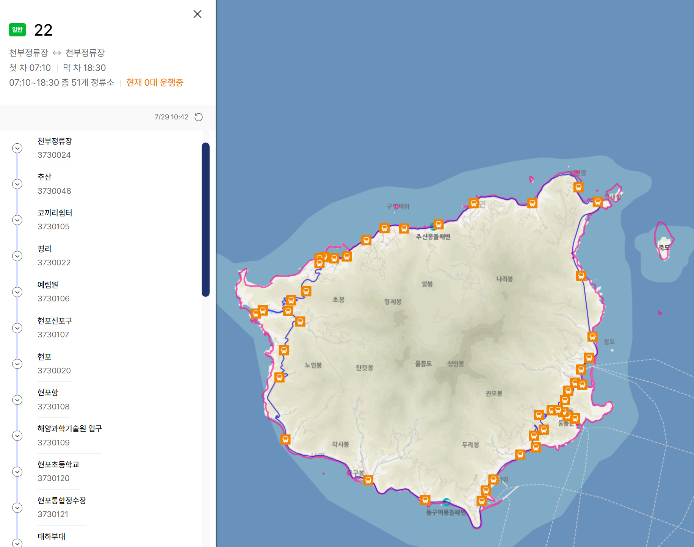The width and height of the screenshot is (694, 547).
Task: Click the bus stop marker near 나리봉 east coast
Action: 581,276
